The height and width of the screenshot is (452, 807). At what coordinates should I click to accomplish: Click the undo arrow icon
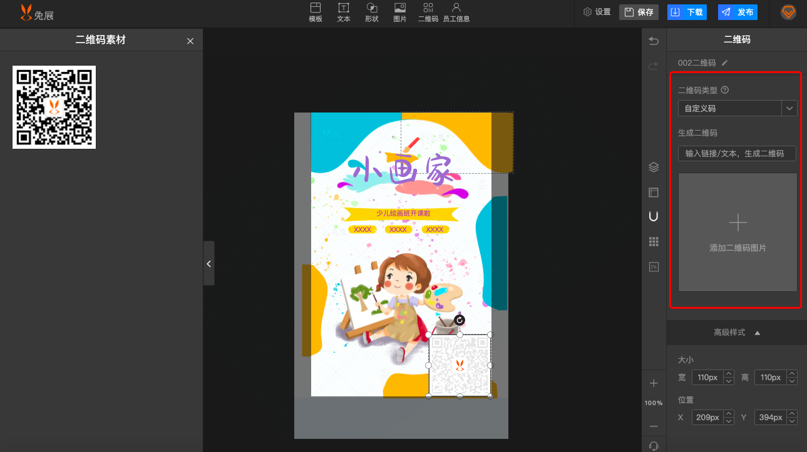click(x=654, y=41)
